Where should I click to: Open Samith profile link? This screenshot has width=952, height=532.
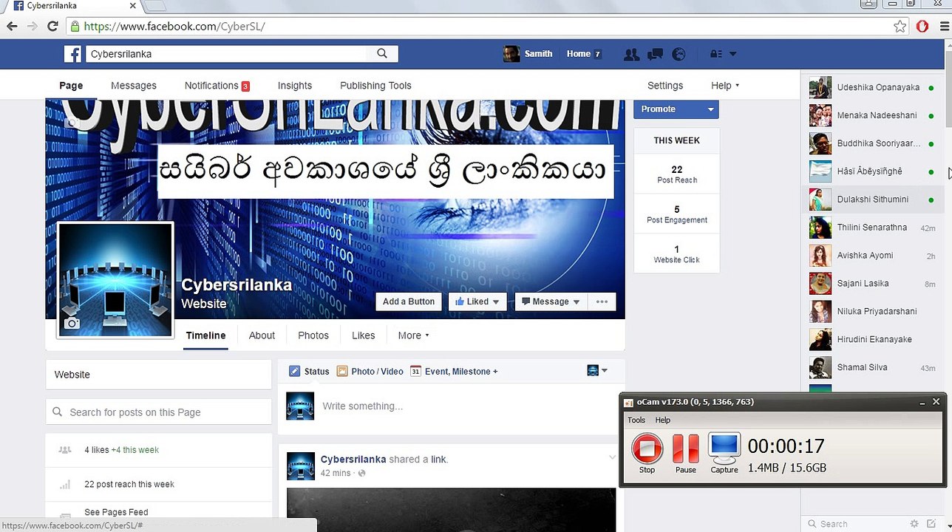(x=528, y=54)
